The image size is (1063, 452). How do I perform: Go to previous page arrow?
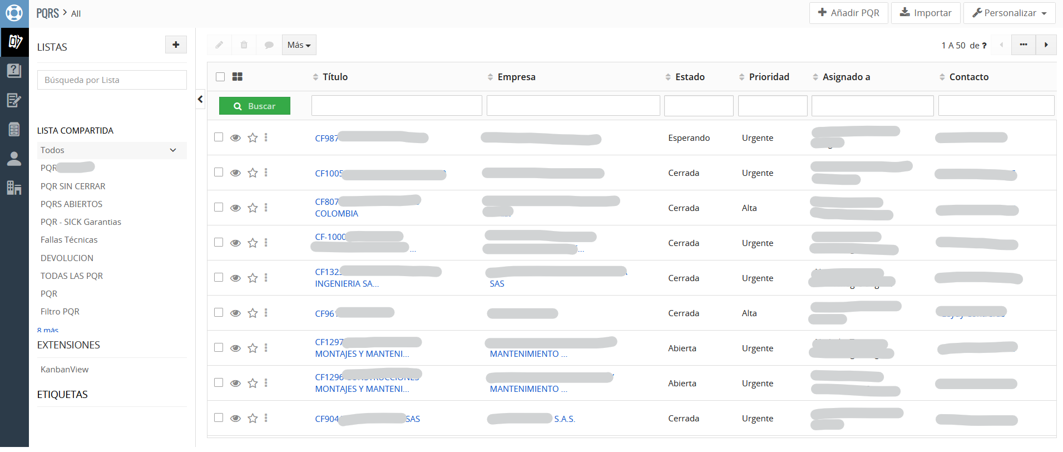tap(1001, 45)
